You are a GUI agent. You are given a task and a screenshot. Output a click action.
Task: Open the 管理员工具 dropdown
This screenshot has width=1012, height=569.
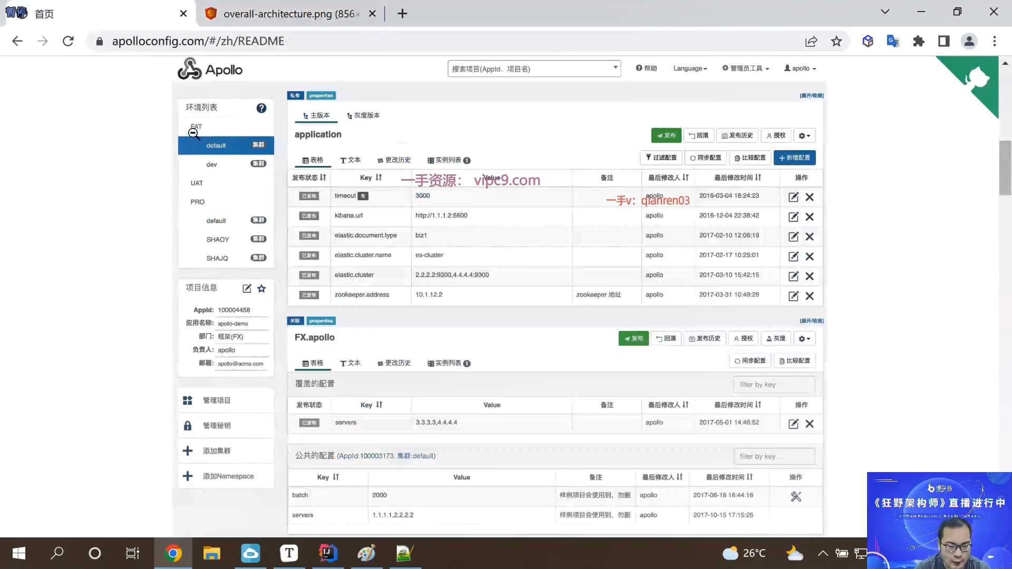(745, 68)
